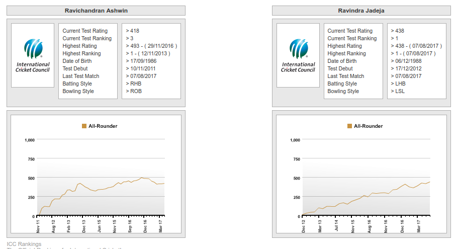
Task: Click the 1,000 y-axis label in Ashwin's chart
Action: click(x=30, y=140)
